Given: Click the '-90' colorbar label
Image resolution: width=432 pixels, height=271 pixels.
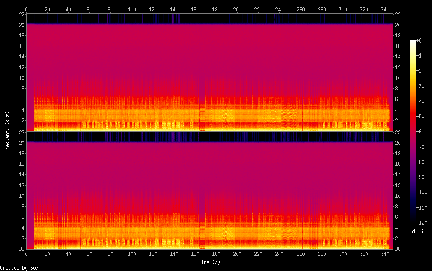Looking at the screenshot, I should click(420, 177).
